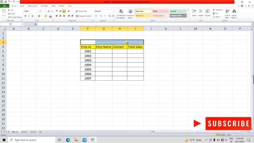
Task: Open Sort & Filter menu
Action: point(227,14)
